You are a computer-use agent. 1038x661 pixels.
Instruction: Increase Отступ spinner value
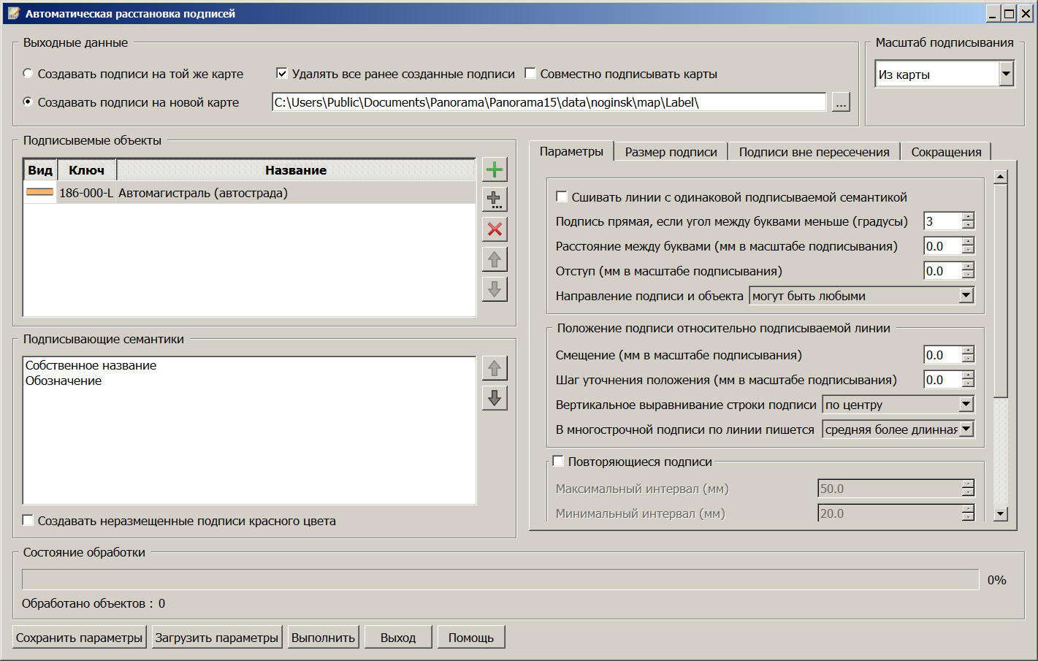pos(968,267)
